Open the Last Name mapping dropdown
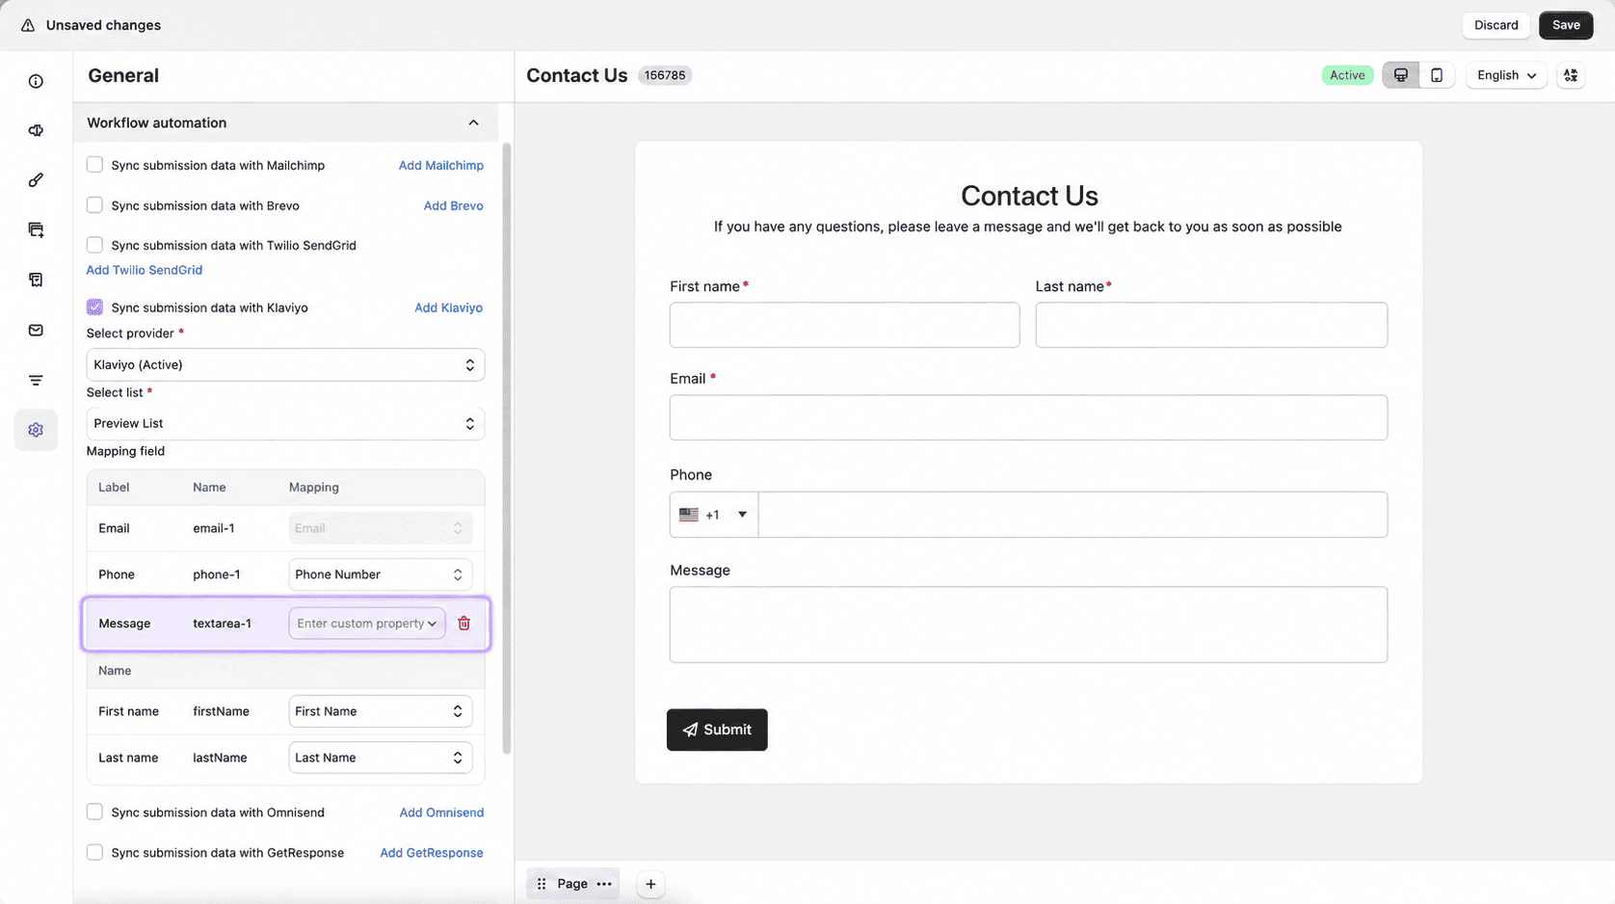This screenshot has height=904, width=1615. point(381,758)
